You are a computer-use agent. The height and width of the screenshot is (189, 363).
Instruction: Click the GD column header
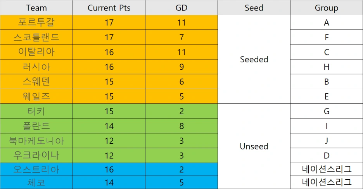(x=181, y=8)
